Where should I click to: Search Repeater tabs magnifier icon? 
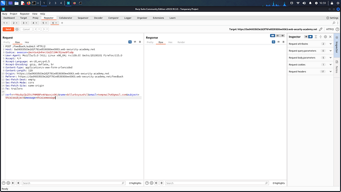(x=334, y=23)
